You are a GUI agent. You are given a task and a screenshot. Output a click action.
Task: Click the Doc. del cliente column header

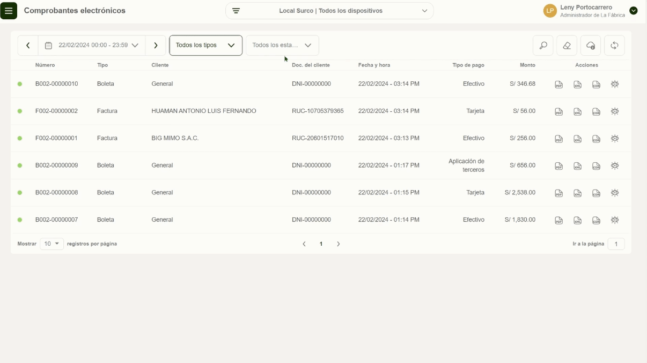pos(311,65)
